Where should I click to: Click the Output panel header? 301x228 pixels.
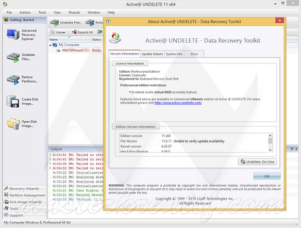coord(76,149)
